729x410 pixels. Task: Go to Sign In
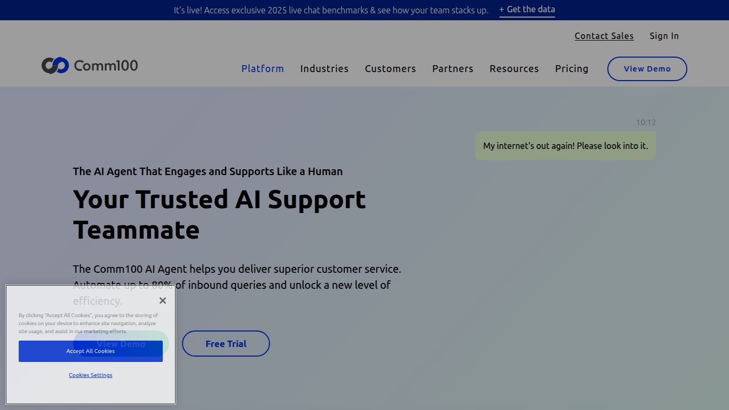[664, 36]
